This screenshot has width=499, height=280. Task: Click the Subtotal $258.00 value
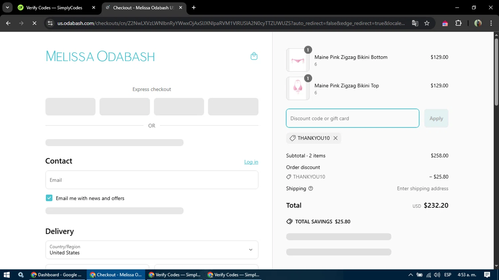click(439, 156)
